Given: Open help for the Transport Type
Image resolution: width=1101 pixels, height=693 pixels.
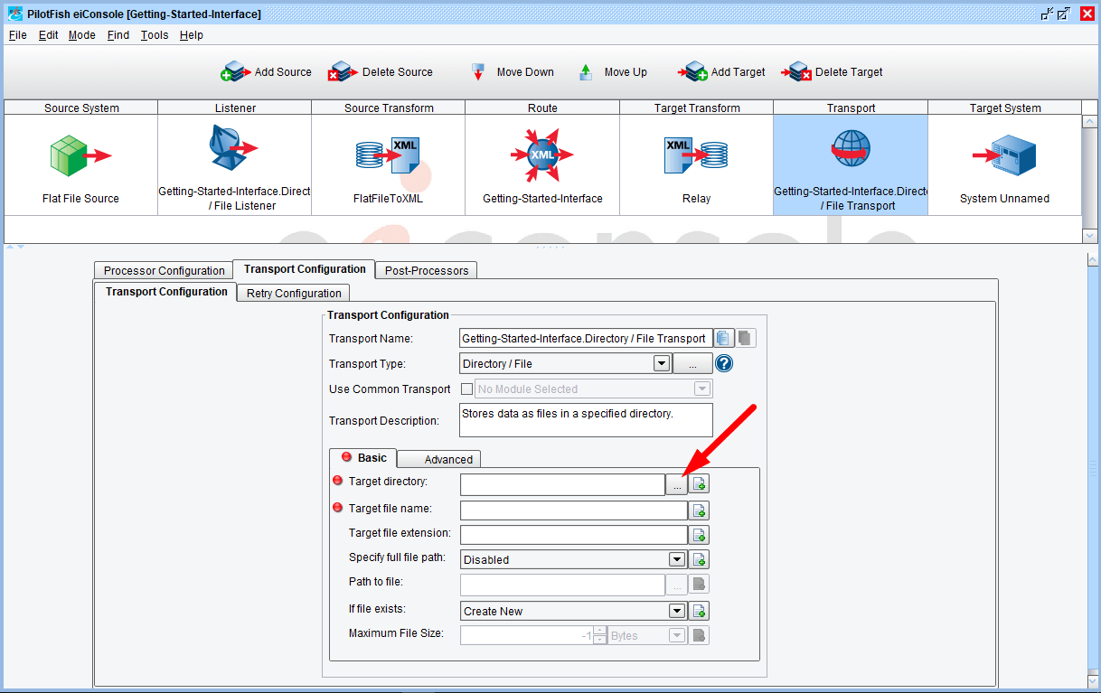Looking at the screenshot, I should 724,364.
